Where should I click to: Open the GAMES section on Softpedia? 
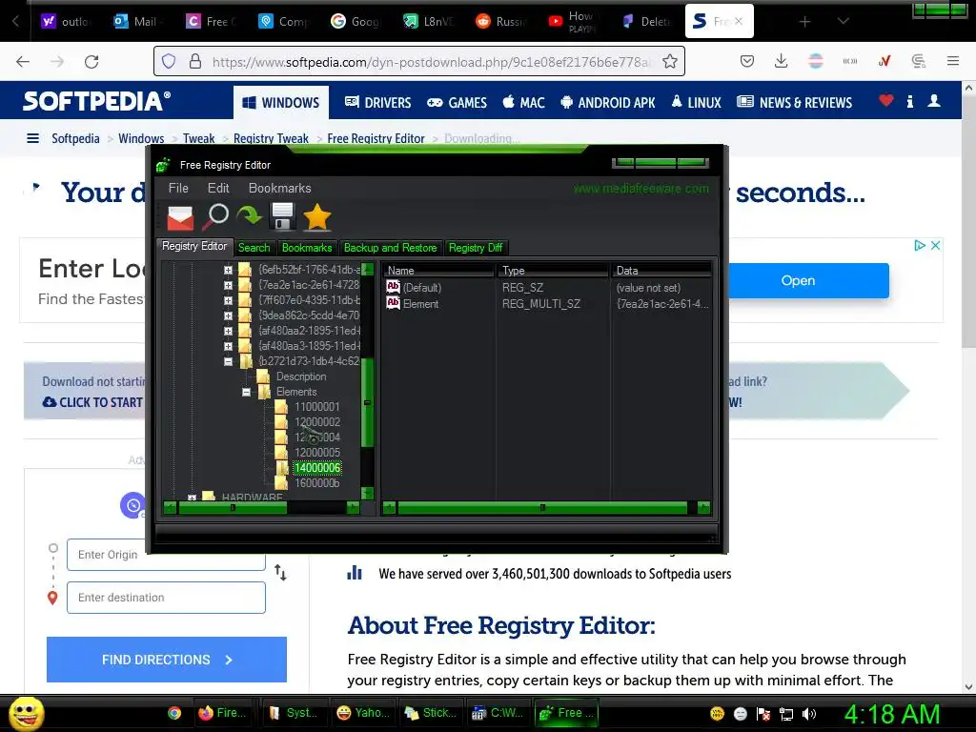tap(457, 102)
